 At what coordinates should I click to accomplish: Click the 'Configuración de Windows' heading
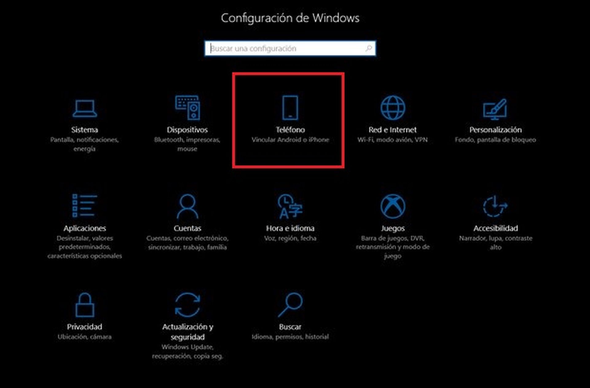[290, 18]
